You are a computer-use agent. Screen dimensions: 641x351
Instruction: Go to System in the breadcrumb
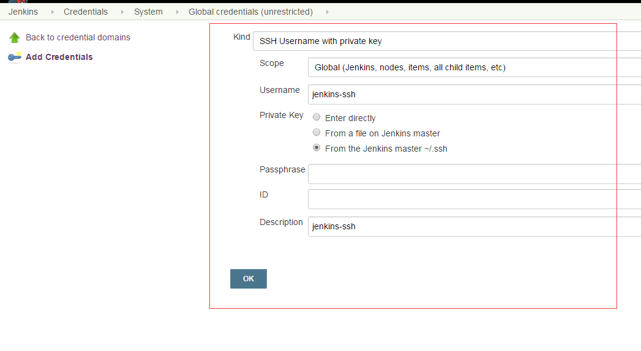pyautogui.click(x=148, y=12)
